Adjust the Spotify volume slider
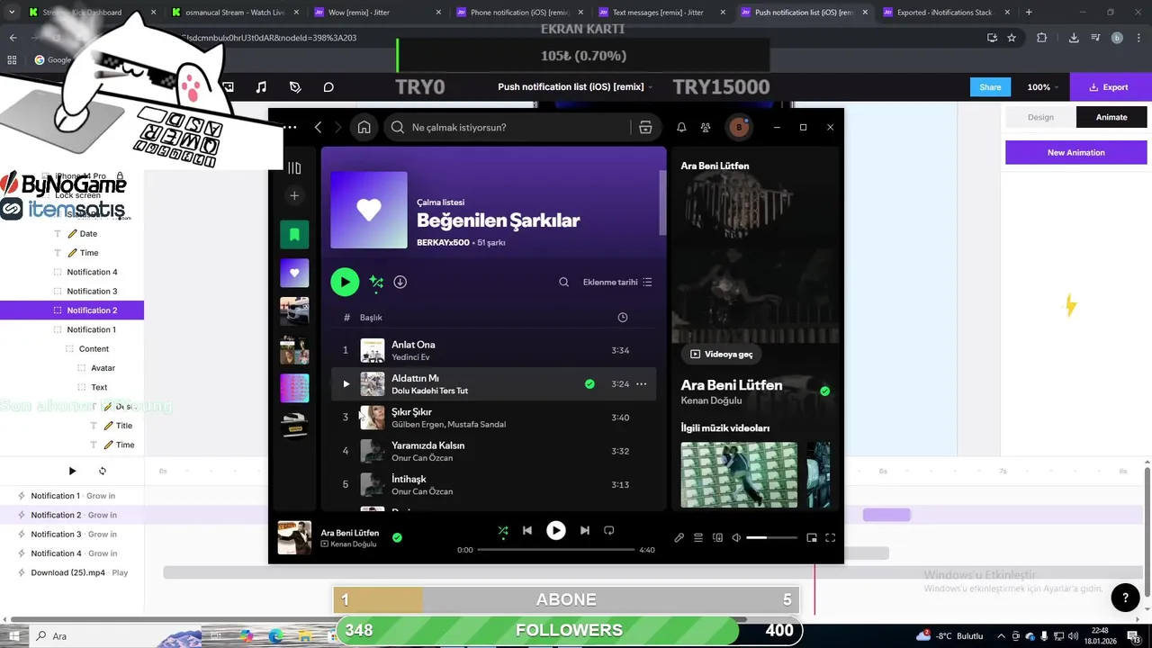 tap(771, 538)
